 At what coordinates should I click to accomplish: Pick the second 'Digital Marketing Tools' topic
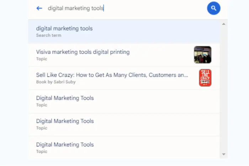pyautogui.click(x=65, y=121)
